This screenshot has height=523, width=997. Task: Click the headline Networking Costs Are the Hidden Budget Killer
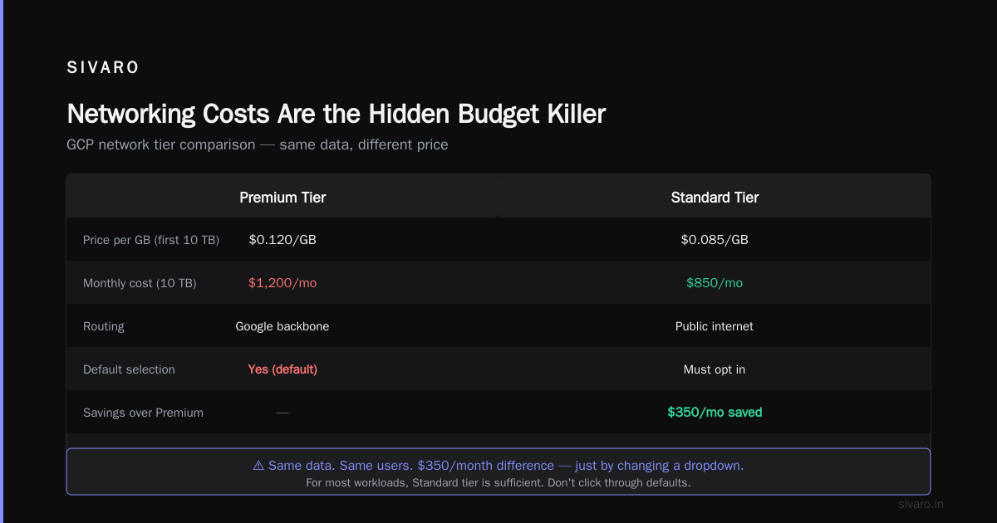(336, 114)
